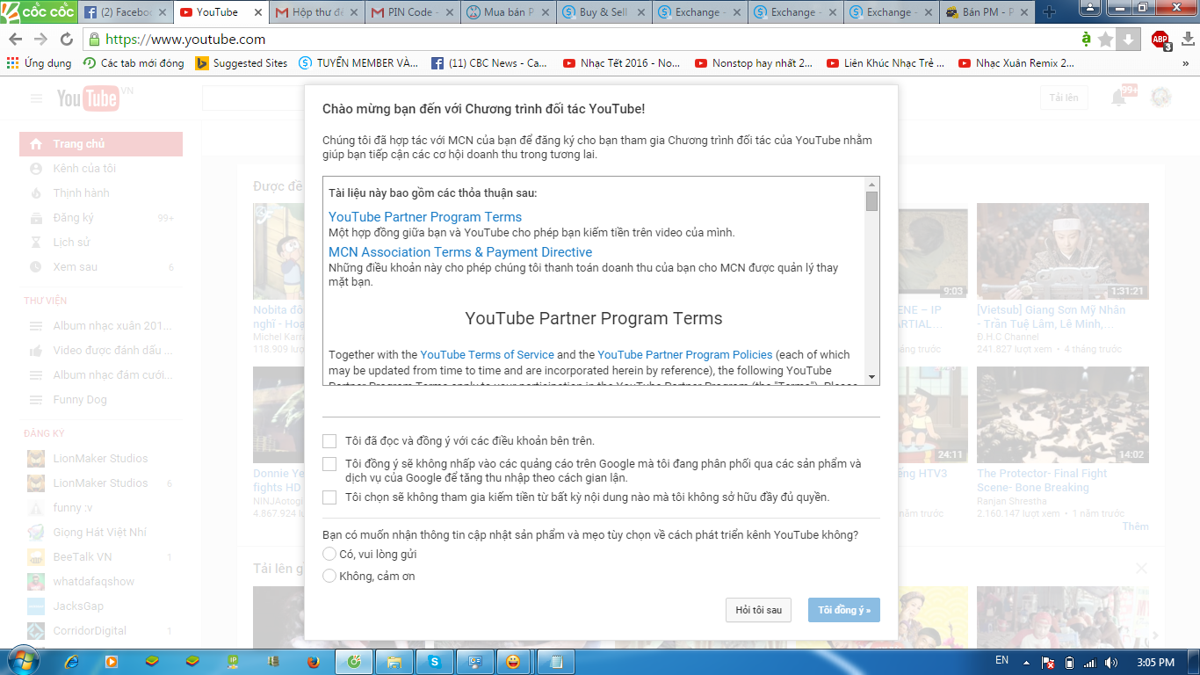Image resolution: width=1200 pixels, height=675 pixels.
Task: Open the Adblock Plus extension
Action: (1160, 40)
